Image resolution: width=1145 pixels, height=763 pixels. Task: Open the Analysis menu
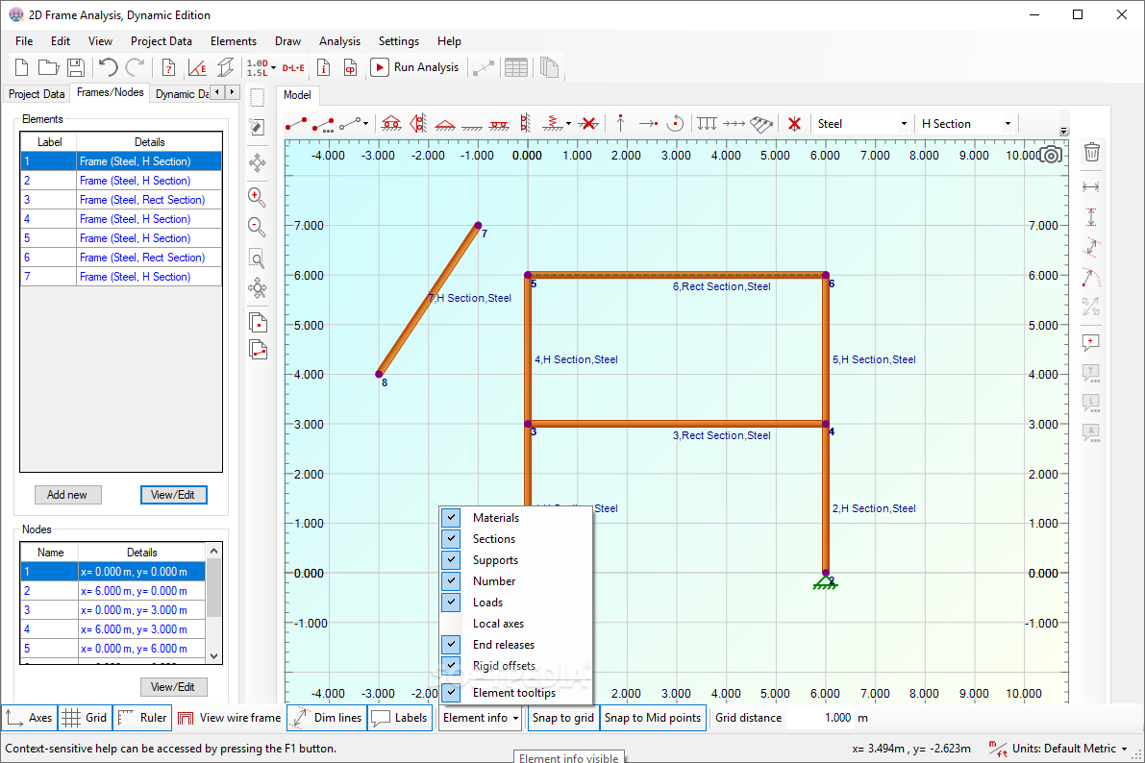click(x=339, y=41)
